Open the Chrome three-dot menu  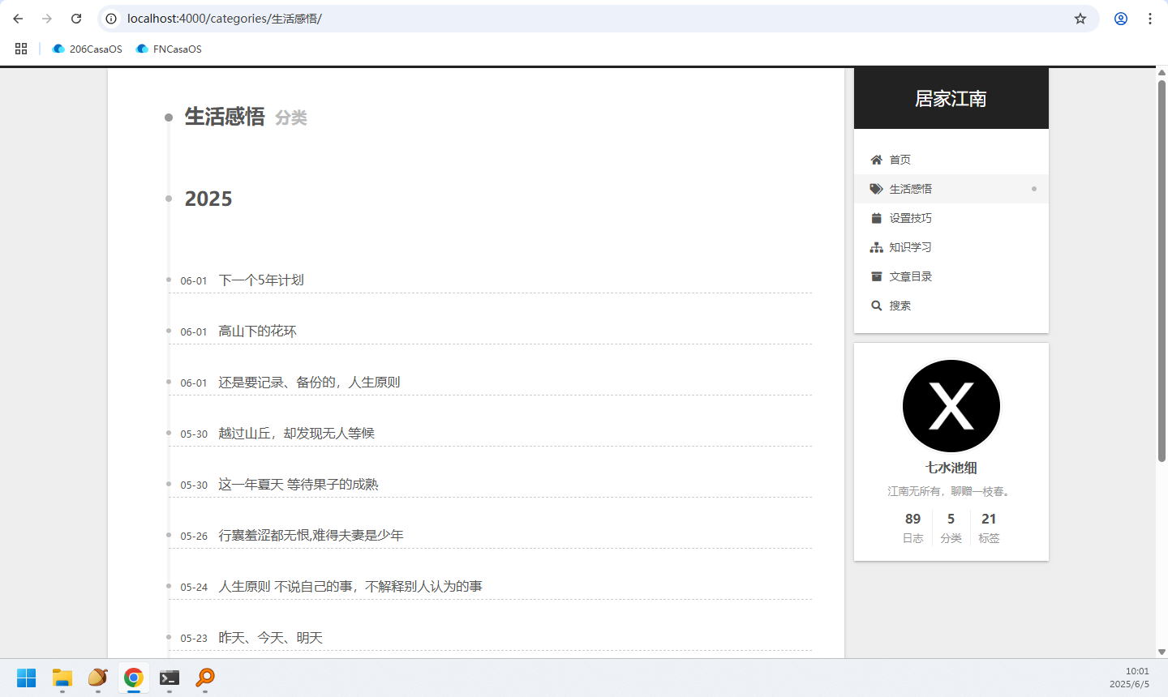pos(1150,19)
